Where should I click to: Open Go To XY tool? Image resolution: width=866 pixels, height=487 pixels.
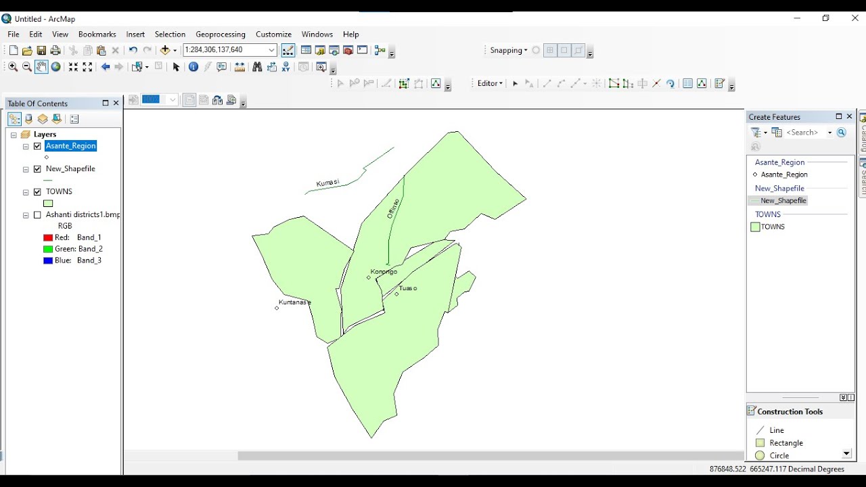286,66
